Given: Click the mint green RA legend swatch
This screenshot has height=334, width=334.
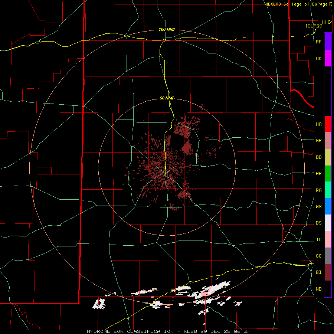Looking at the screenshot, I should click(328, 190).
